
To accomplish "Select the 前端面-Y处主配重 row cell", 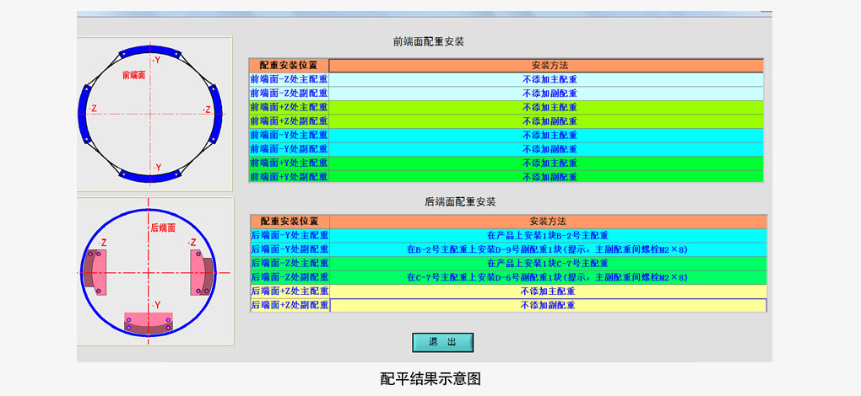I will tap(289, 135).
